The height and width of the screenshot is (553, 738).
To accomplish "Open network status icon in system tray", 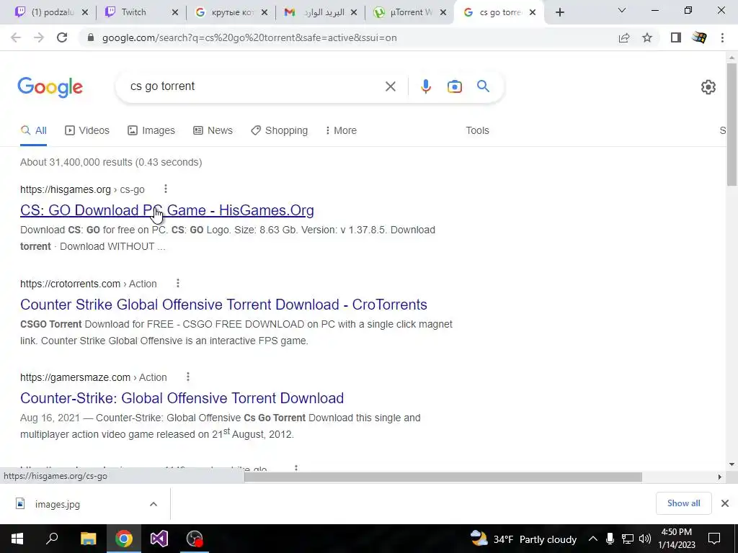I will pos(628,539).
